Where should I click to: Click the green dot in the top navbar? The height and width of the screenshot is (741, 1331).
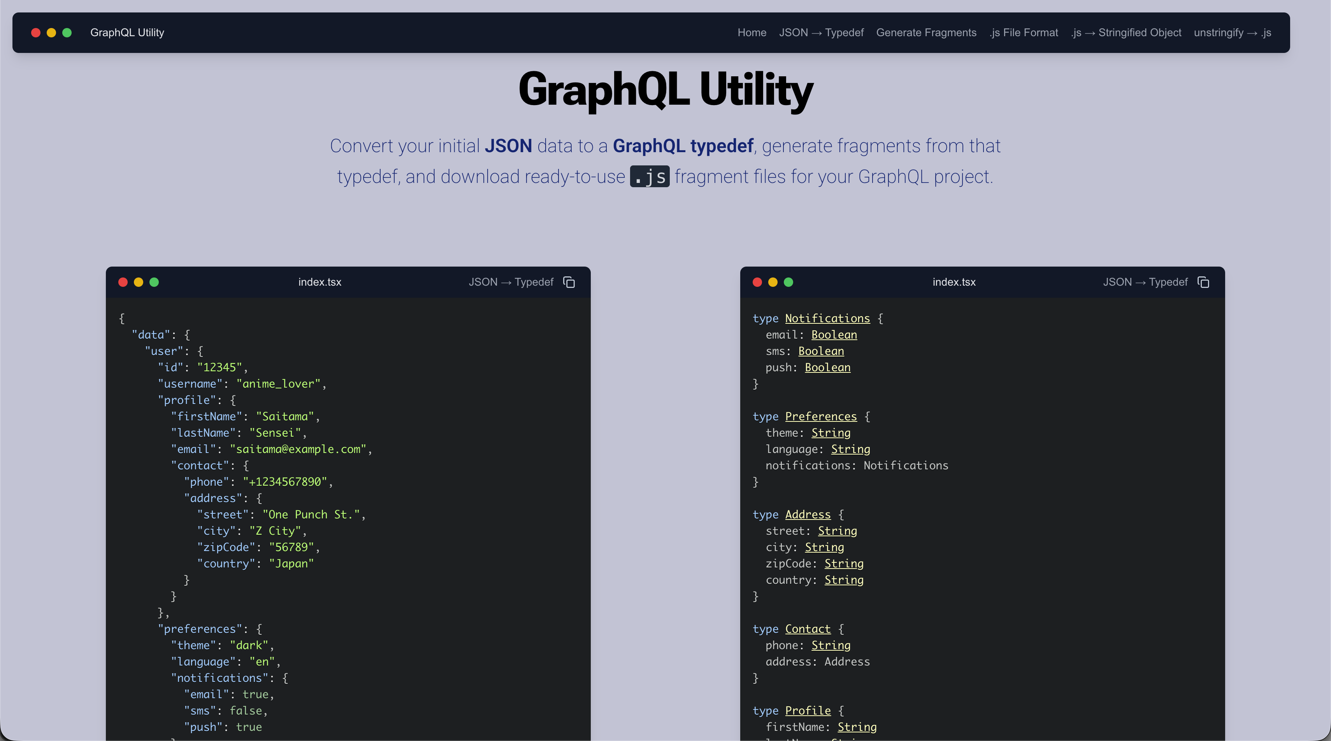click(67, 33)
